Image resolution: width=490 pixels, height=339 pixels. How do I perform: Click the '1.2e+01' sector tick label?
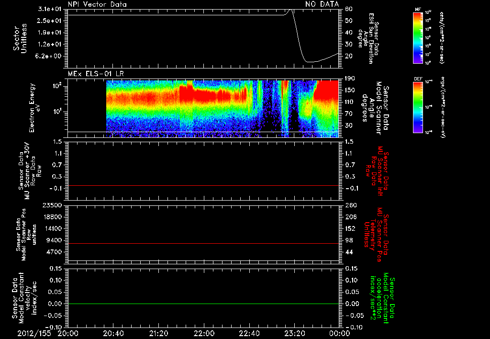[x=49, y=45]
